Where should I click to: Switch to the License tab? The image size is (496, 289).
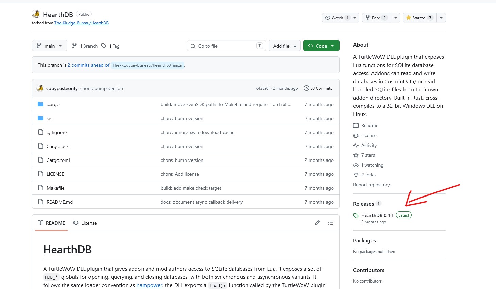(85, 223)
